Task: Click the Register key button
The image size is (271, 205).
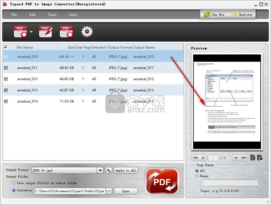Action: coord(241,15)
